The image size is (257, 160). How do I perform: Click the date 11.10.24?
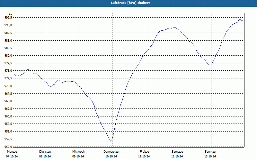(x=144, y=156)
